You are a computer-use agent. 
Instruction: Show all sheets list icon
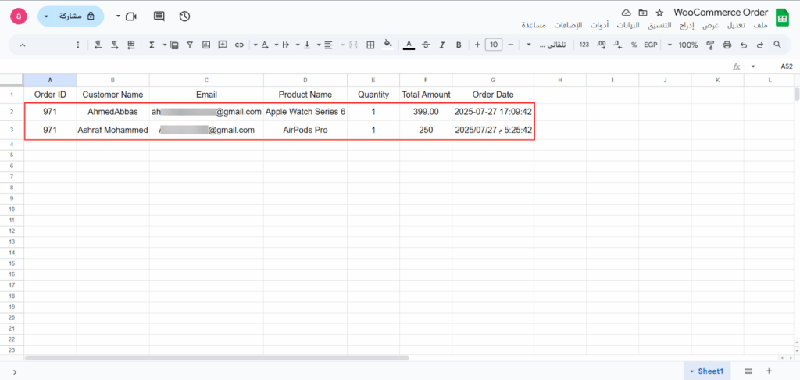[748, 371]
